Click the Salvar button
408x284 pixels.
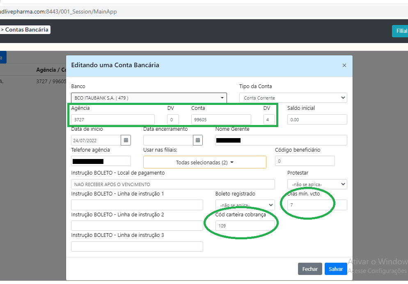pos(336,269)
